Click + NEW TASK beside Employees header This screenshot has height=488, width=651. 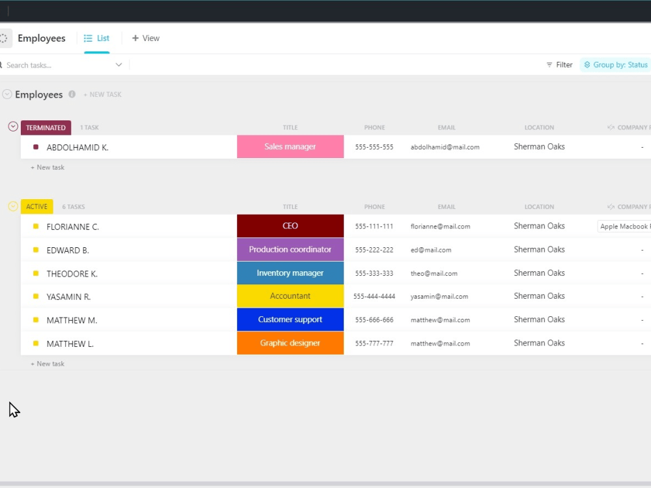[102, 94]
